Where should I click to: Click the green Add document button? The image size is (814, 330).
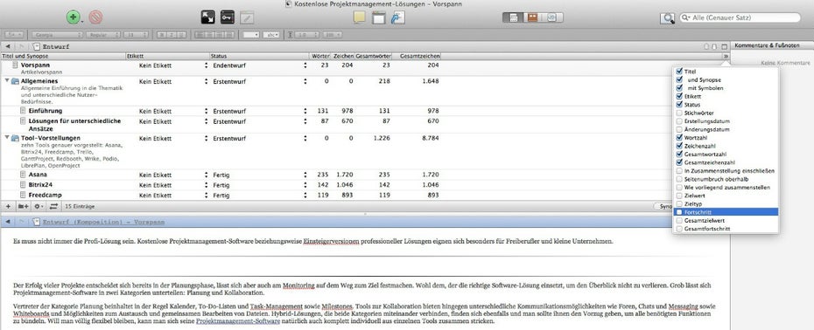pos(74,17)
